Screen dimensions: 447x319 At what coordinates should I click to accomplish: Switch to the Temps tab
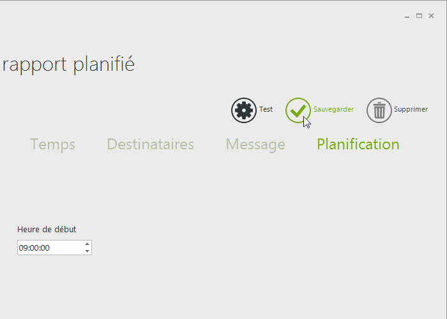tap(52, 144)
